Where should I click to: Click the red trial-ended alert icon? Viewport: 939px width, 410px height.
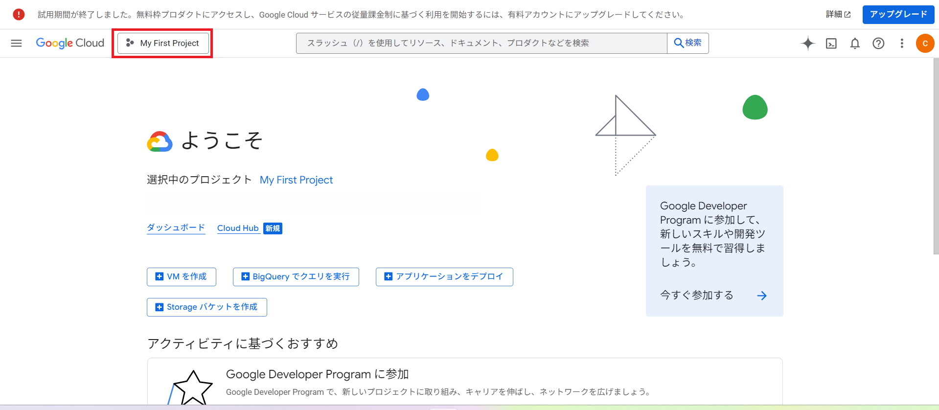pyautogui.click(x=19, y=15)
